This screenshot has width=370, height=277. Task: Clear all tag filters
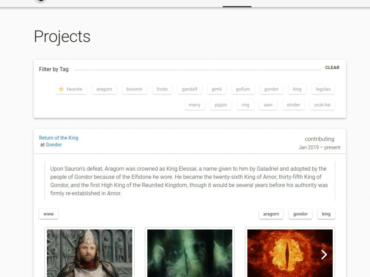[x=332, y=68]
